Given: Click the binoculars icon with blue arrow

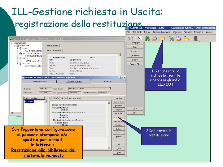Looking at the screenshot, I should (172, 38).
